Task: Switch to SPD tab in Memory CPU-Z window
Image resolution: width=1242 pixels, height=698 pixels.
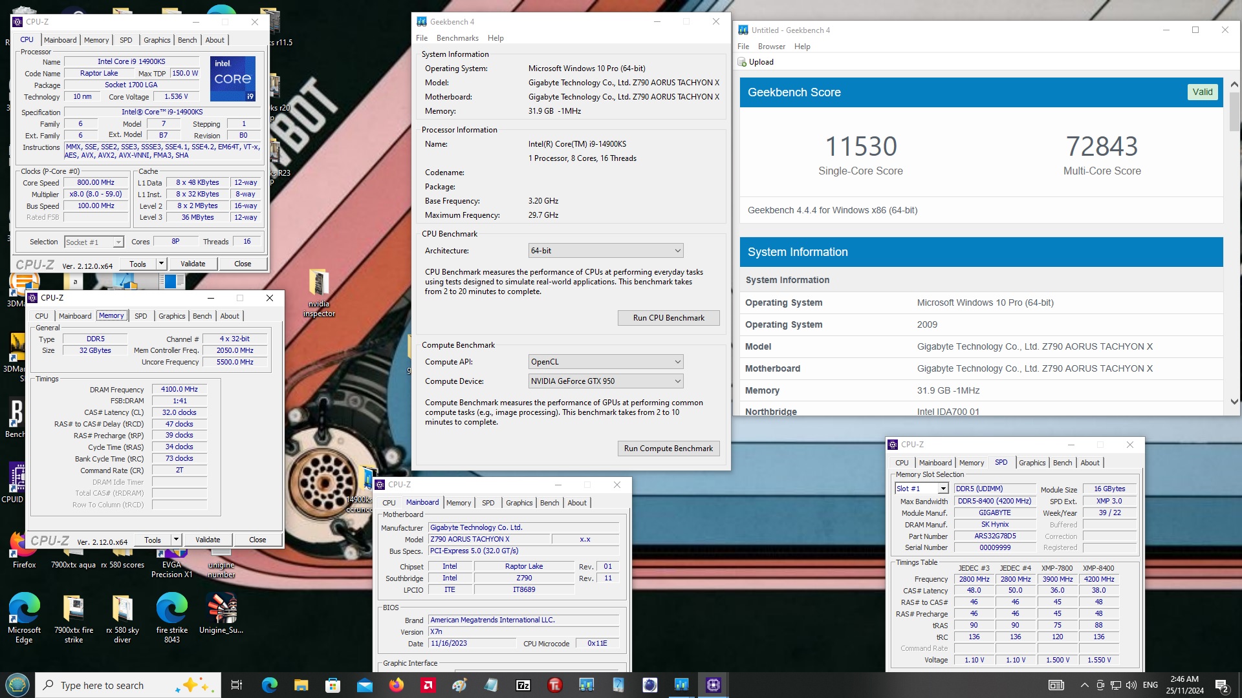Action: 140,316
